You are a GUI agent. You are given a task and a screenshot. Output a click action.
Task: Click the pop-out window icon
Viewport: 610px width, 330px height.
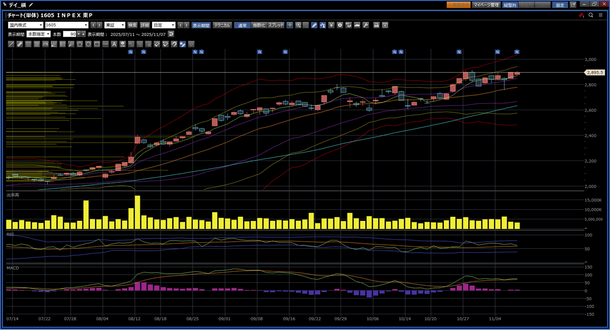(573, 5)
